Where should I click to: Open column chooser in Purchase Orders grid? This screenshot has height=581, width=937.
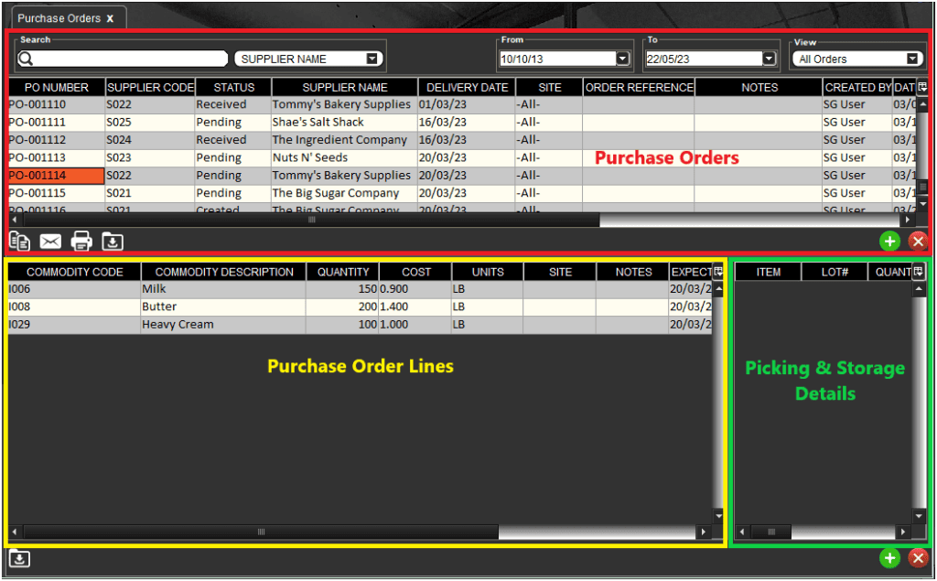point(922,87)
